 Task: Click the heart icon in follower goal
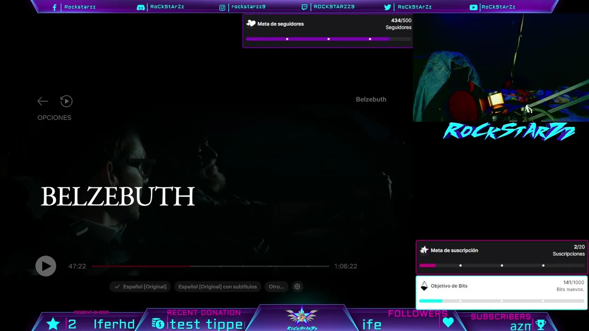[x=251, y=23]
